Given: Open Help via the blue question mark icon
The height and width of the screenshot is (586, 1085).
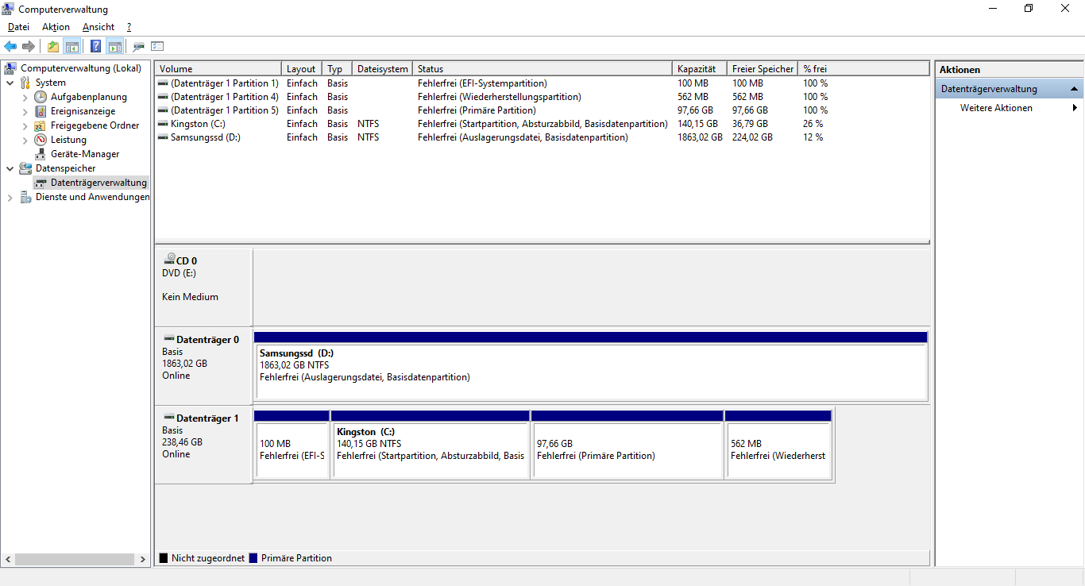Looking at the screenshot, I should click(x=96, y=47).
